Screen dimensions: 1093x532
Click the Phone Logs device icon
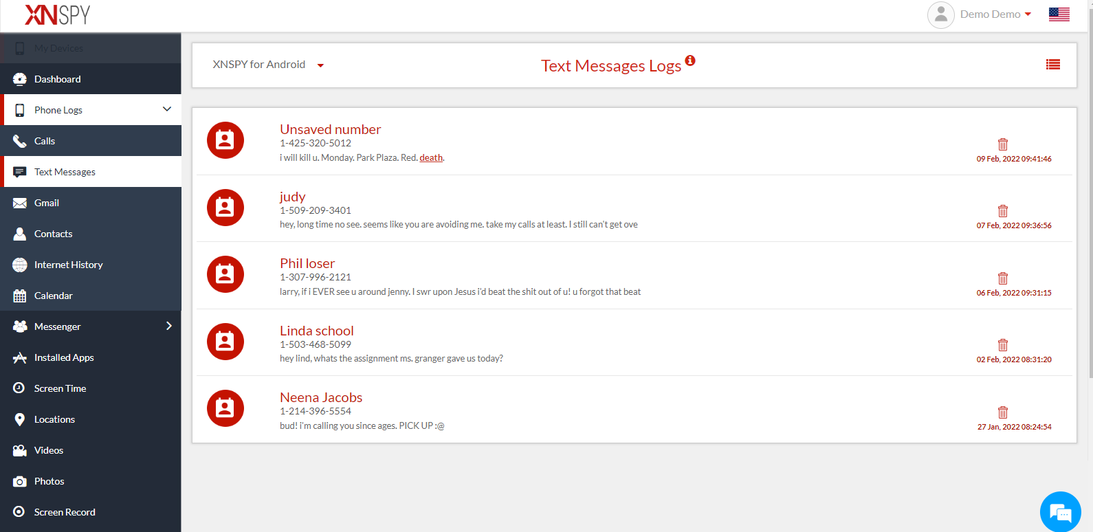(20, 110)
